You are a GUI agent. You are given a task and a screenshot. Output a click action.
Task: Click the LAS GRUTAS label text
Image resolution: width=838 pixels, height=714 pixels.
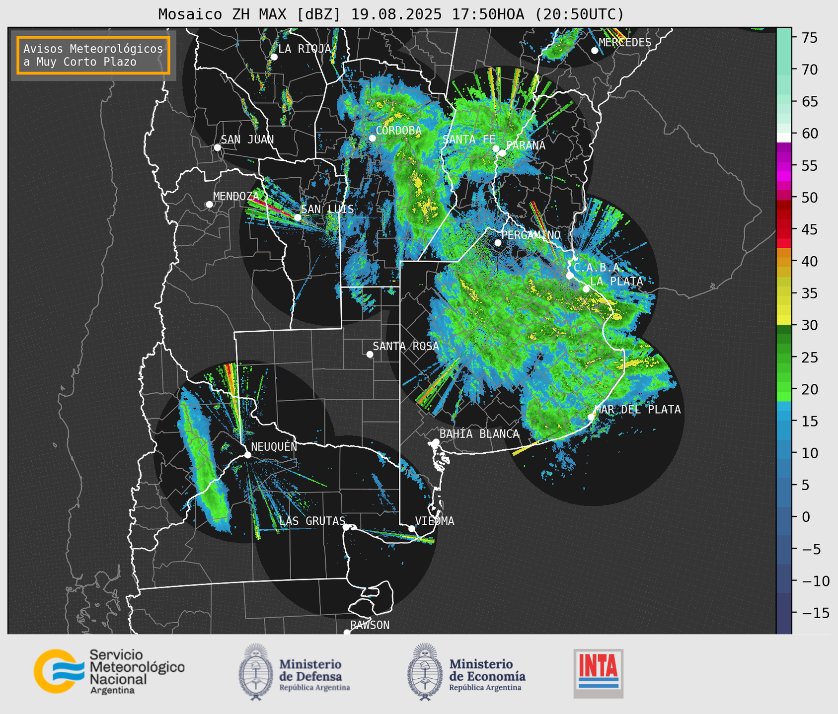tap(312, 521)
